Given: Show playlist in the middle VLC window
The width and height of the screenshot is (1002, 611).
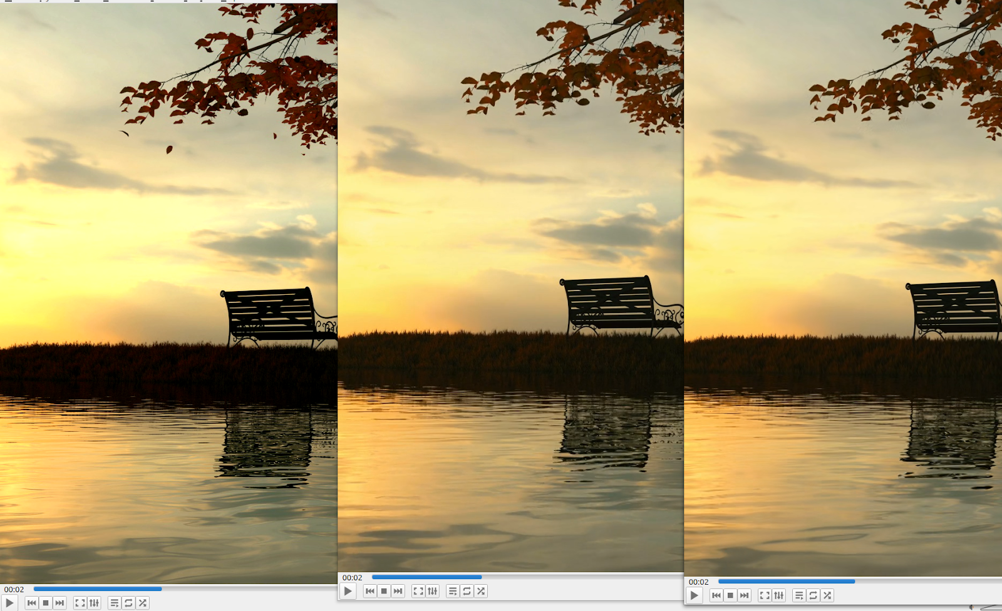Looking at the screenshot, I should point(453,591).
